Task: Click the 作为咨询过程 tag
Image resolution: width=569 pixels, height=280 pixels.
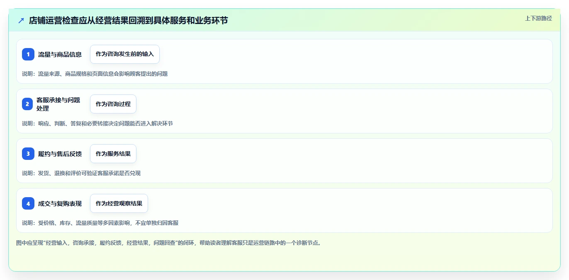Action: click(113, 104)
